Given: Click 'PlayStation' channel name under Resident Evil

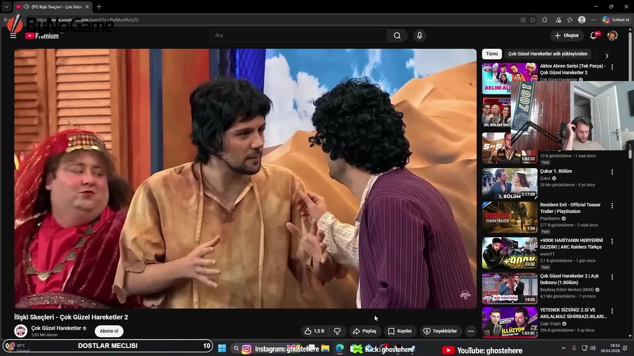Looking at the screenshot, I should tap(550, 219).
